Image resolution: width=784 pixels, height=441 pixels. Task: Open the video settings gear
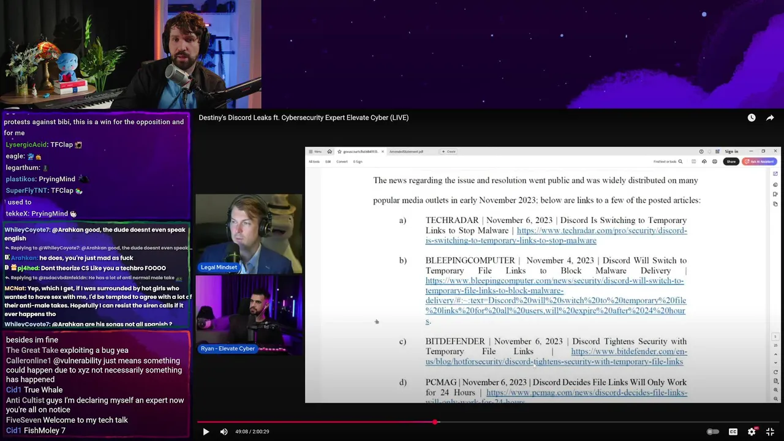pyautogui.click(x=752, y=431)
